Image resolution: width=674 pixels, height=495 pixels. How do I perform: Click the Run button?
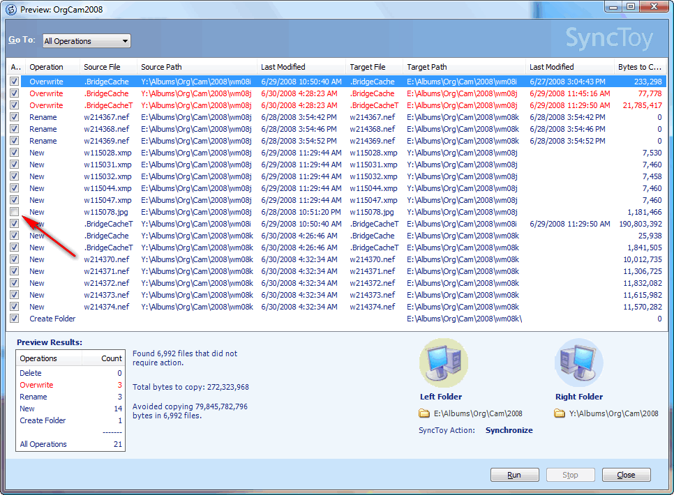click(514, 475)
